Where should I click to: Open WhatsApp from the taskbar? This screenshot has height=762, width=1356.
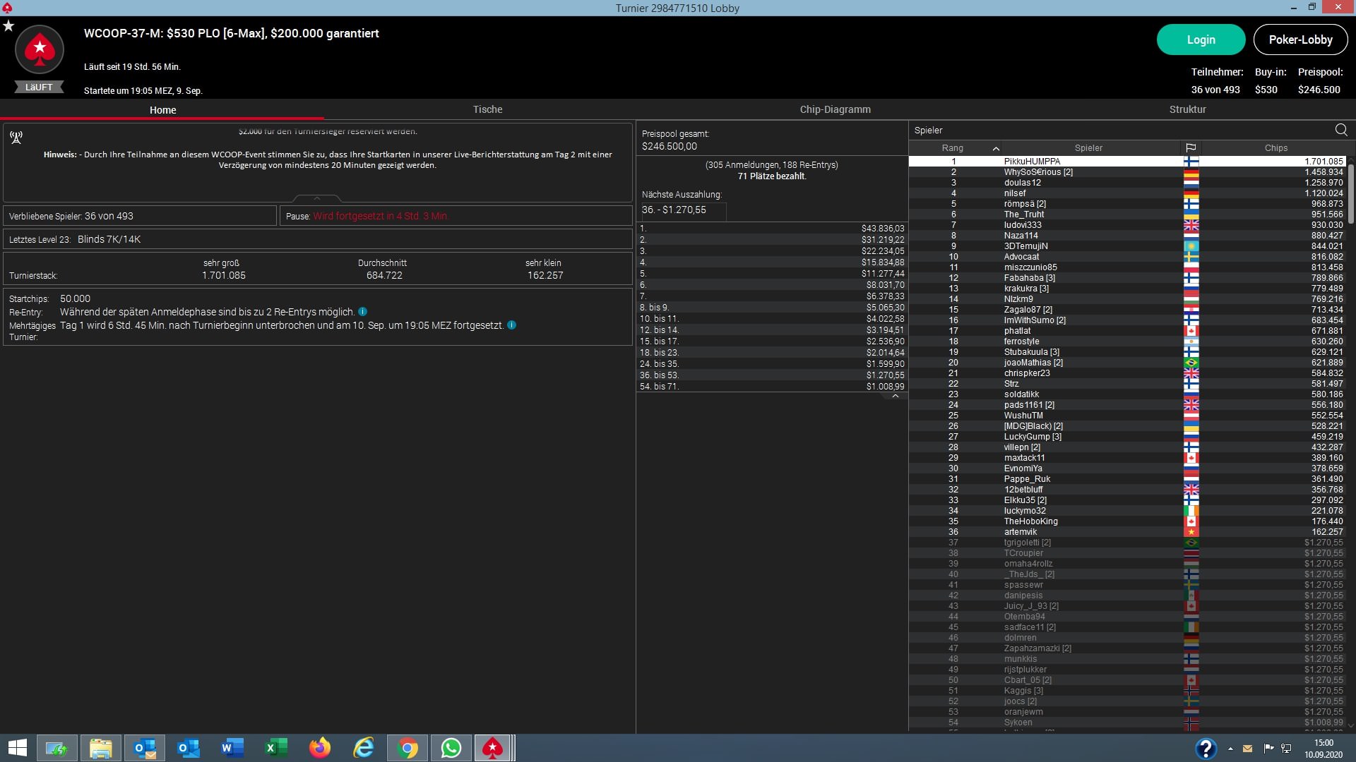pos(451,748)
